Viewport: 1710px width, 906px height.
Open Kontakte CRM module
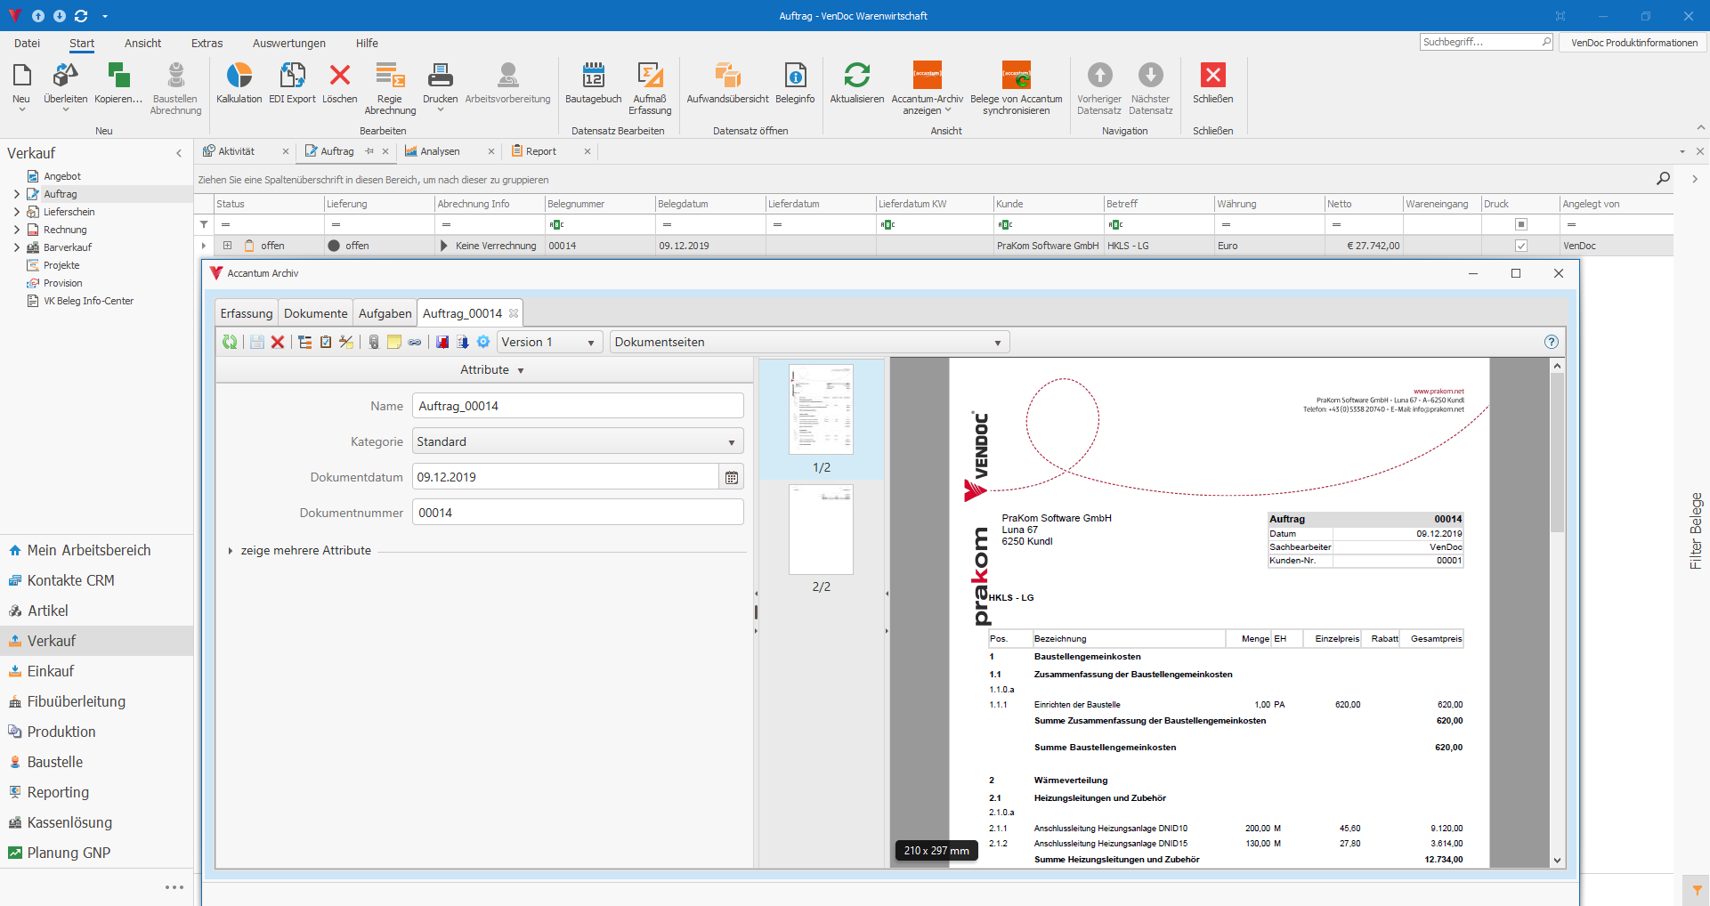pyautogui.click(x=70, y=581)
